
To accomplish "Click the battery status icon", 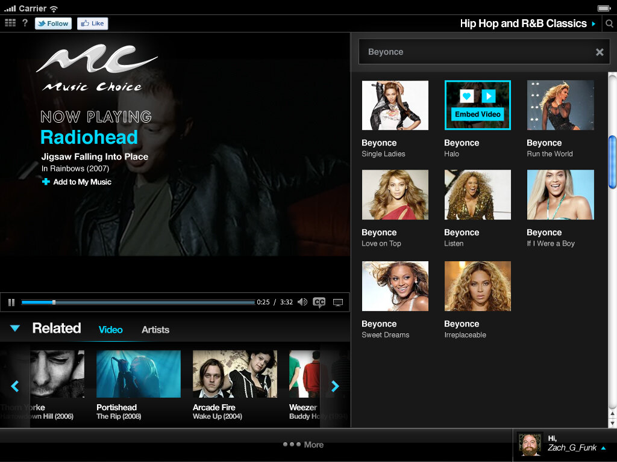I will tap(604, 8).
